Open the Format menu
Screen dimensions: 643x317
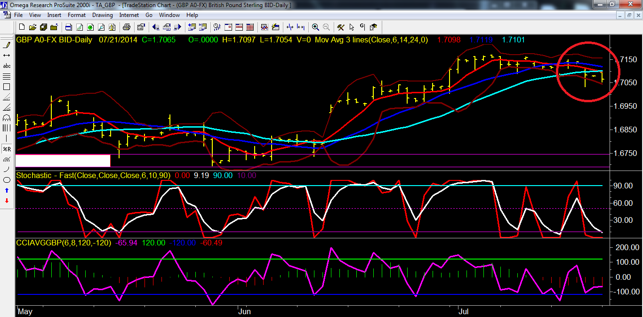pyautogui.click(x=77, y=15)
